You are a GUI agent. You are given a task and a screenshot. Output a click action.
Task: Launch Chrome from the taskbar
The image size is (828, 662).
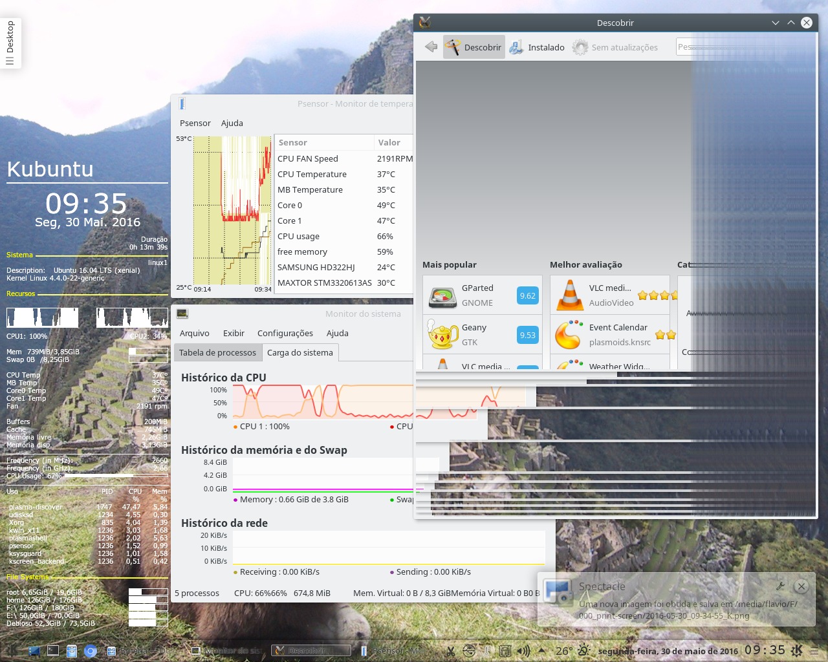[x=91, y=651]
